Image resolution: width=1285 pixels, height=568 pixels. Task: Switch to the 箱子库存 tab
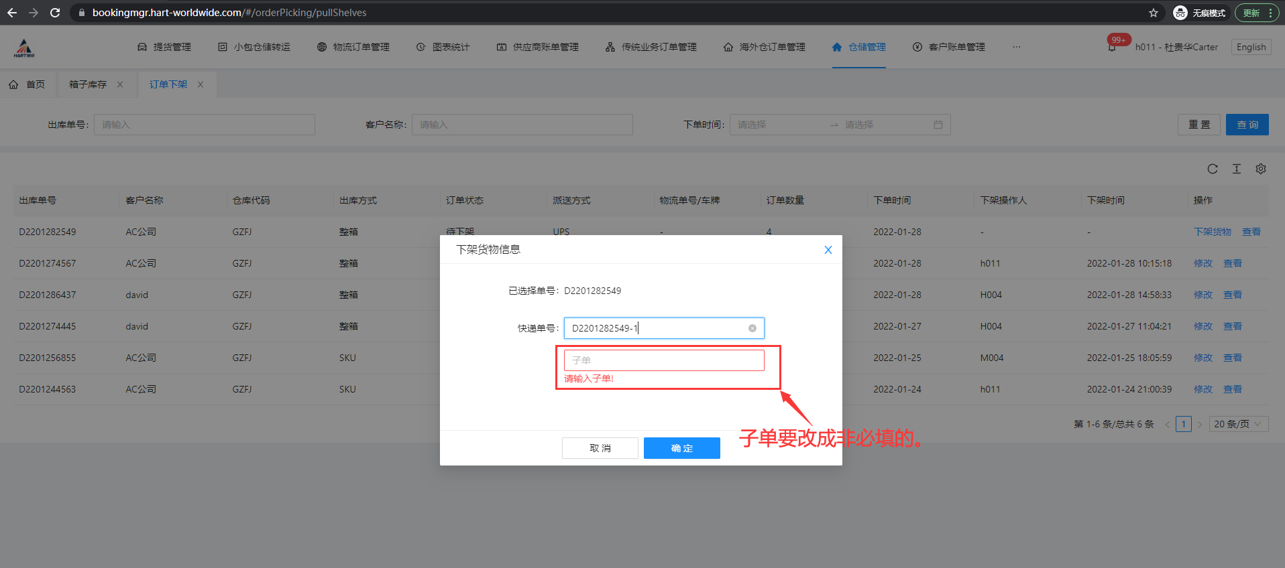pos(88,84)
